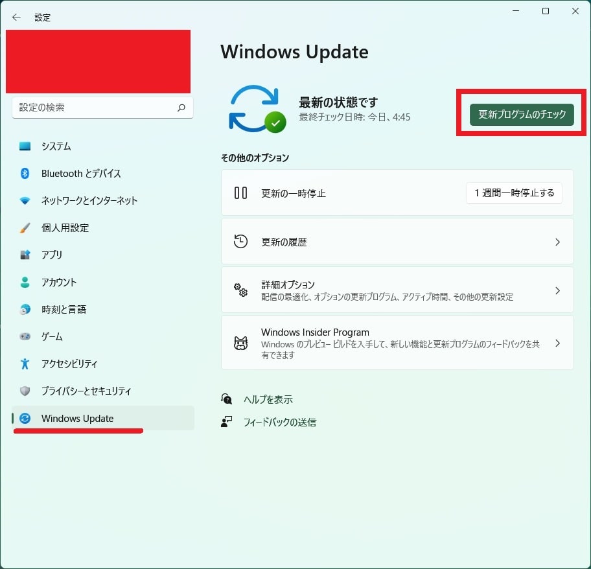The height and width of the screenshot is (569, 591).
Task: Click the 最終チェック日時 timestamp text
Action: coord(354,117)
